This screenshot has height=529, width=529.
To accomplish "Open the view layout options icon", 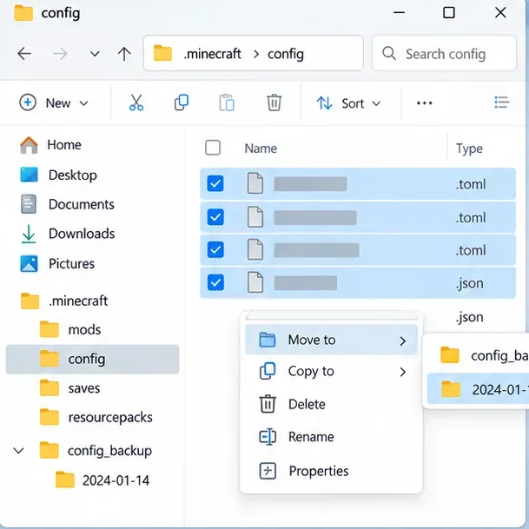I will 502,102.
